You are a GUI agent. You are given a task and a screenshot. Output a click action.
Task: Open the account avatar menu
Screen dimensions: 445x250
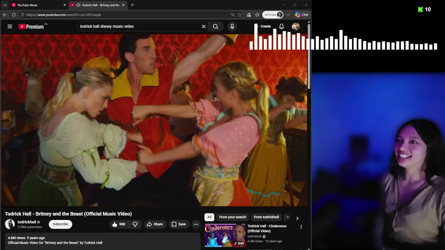click(296, 26)
